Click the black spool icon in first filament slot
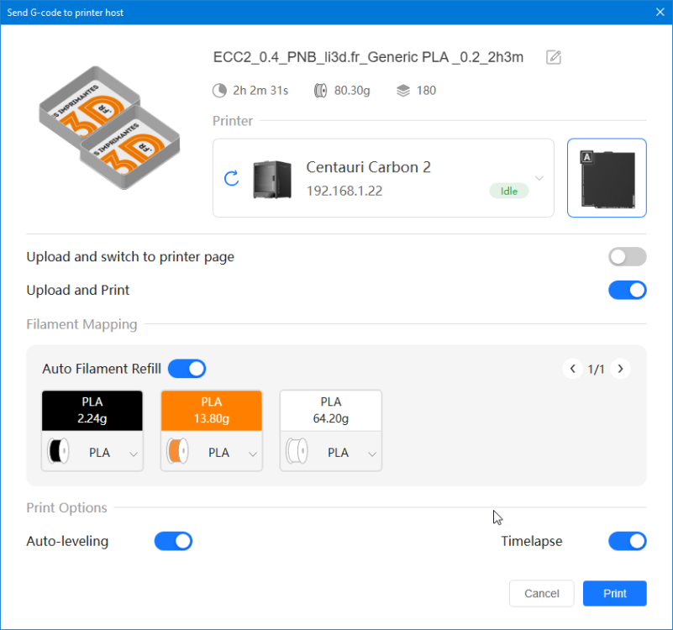Viewport: 673px width, 630px height. click(59, 451)
